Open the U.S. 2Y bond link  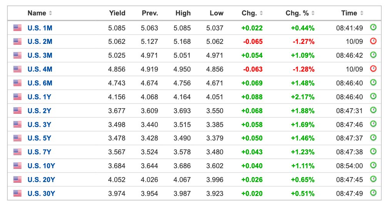(39, 111)
